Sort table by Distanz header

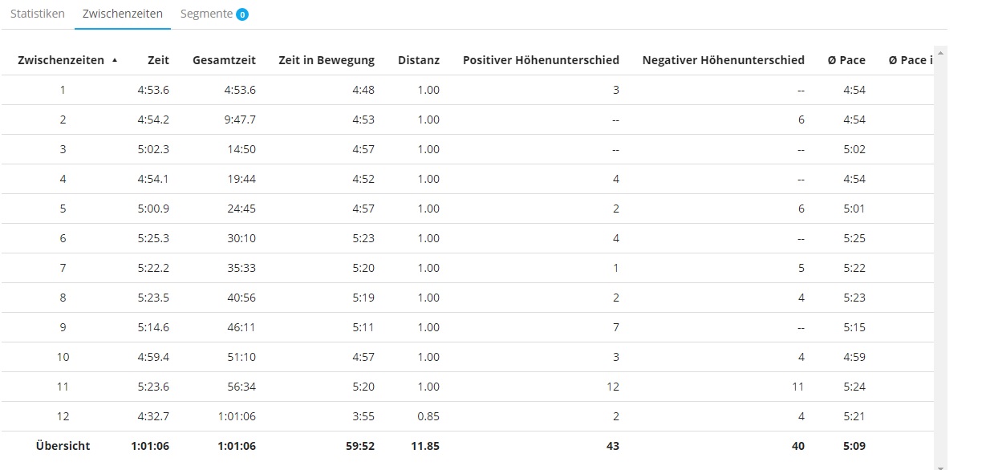click(x=418, y=60)
